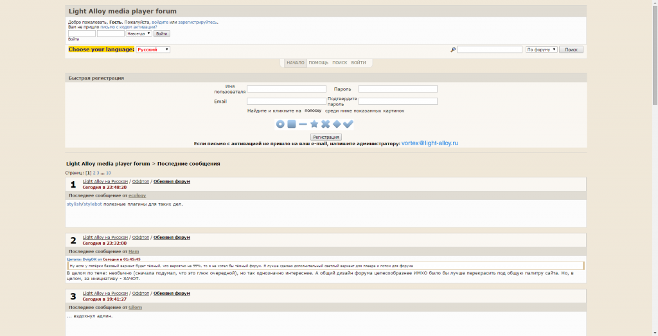Click the Войти login button

pyautogui.click(x=161, y=33)
